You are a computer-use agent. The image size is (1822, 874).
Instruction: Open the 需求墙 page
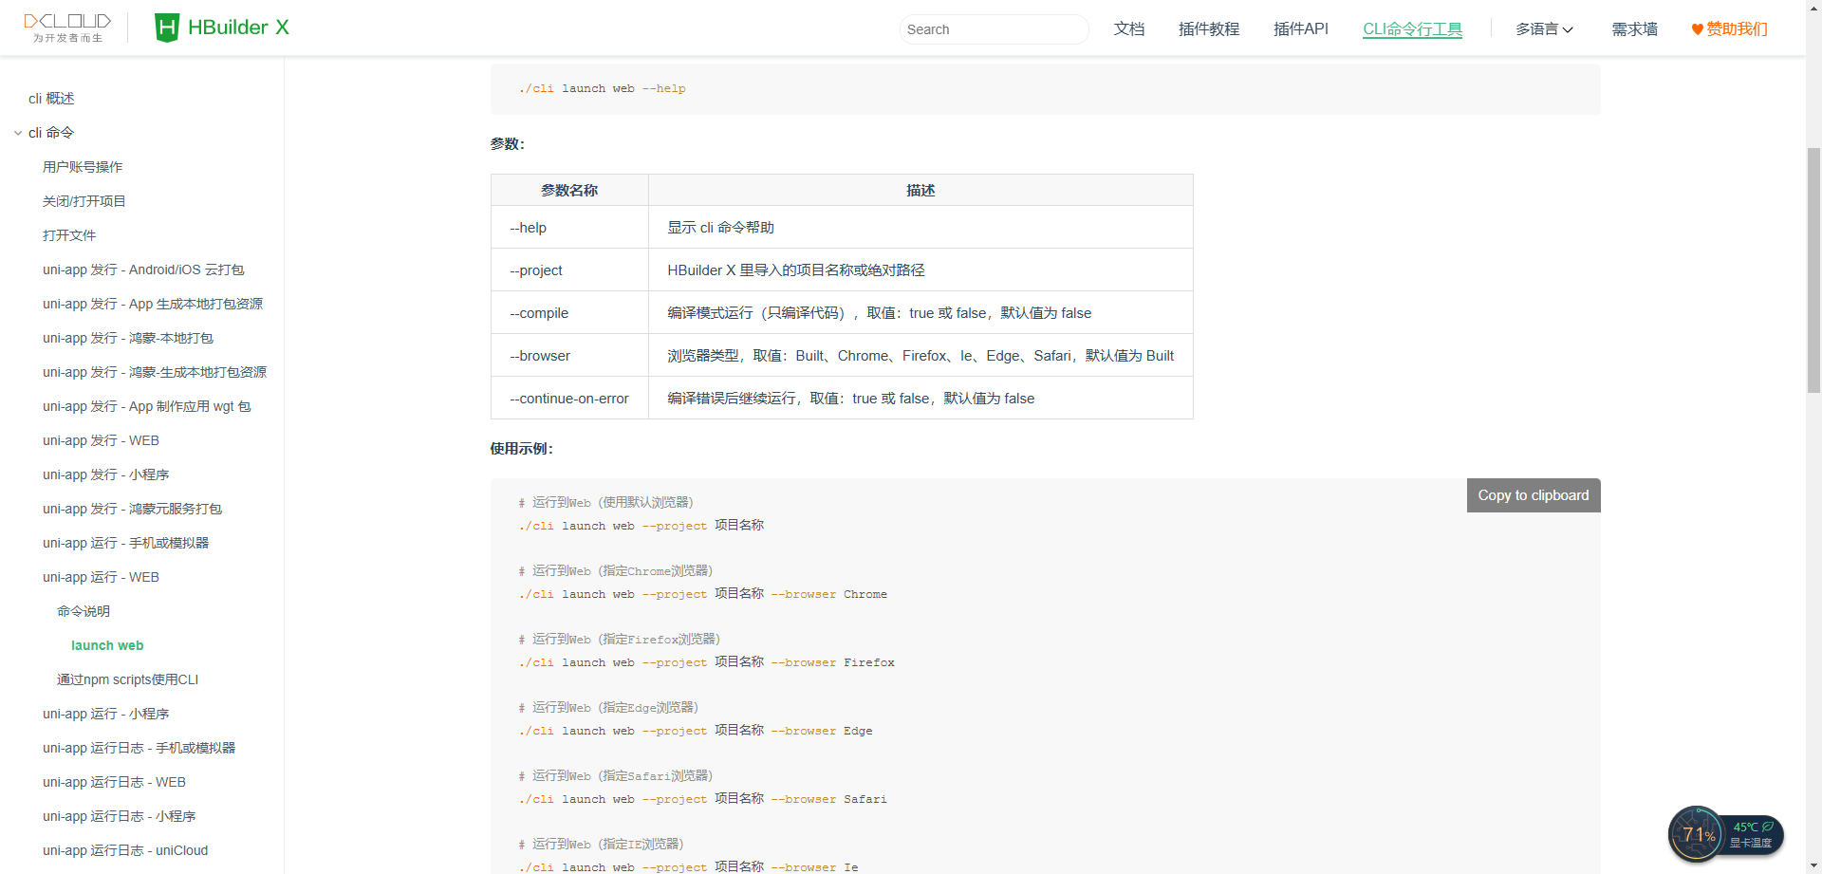click(1634, 29)
